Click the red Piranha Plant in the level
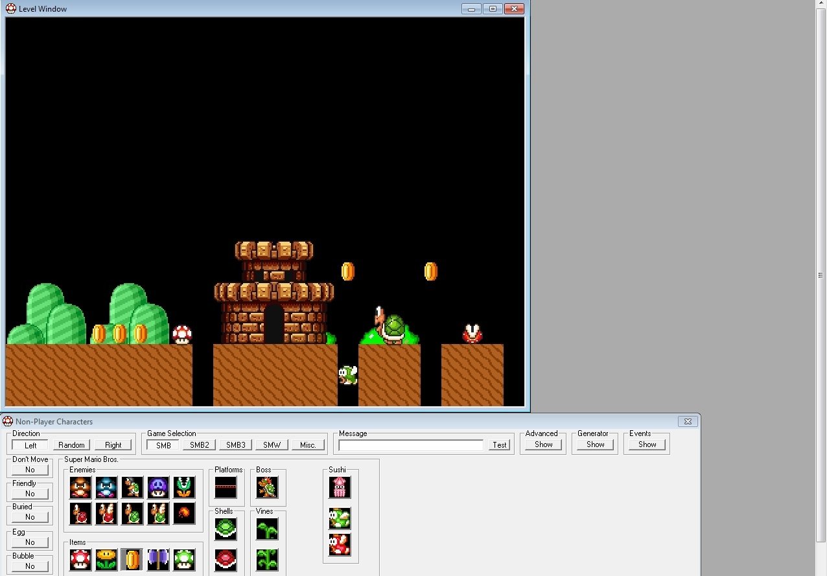 tap(472, 334)
